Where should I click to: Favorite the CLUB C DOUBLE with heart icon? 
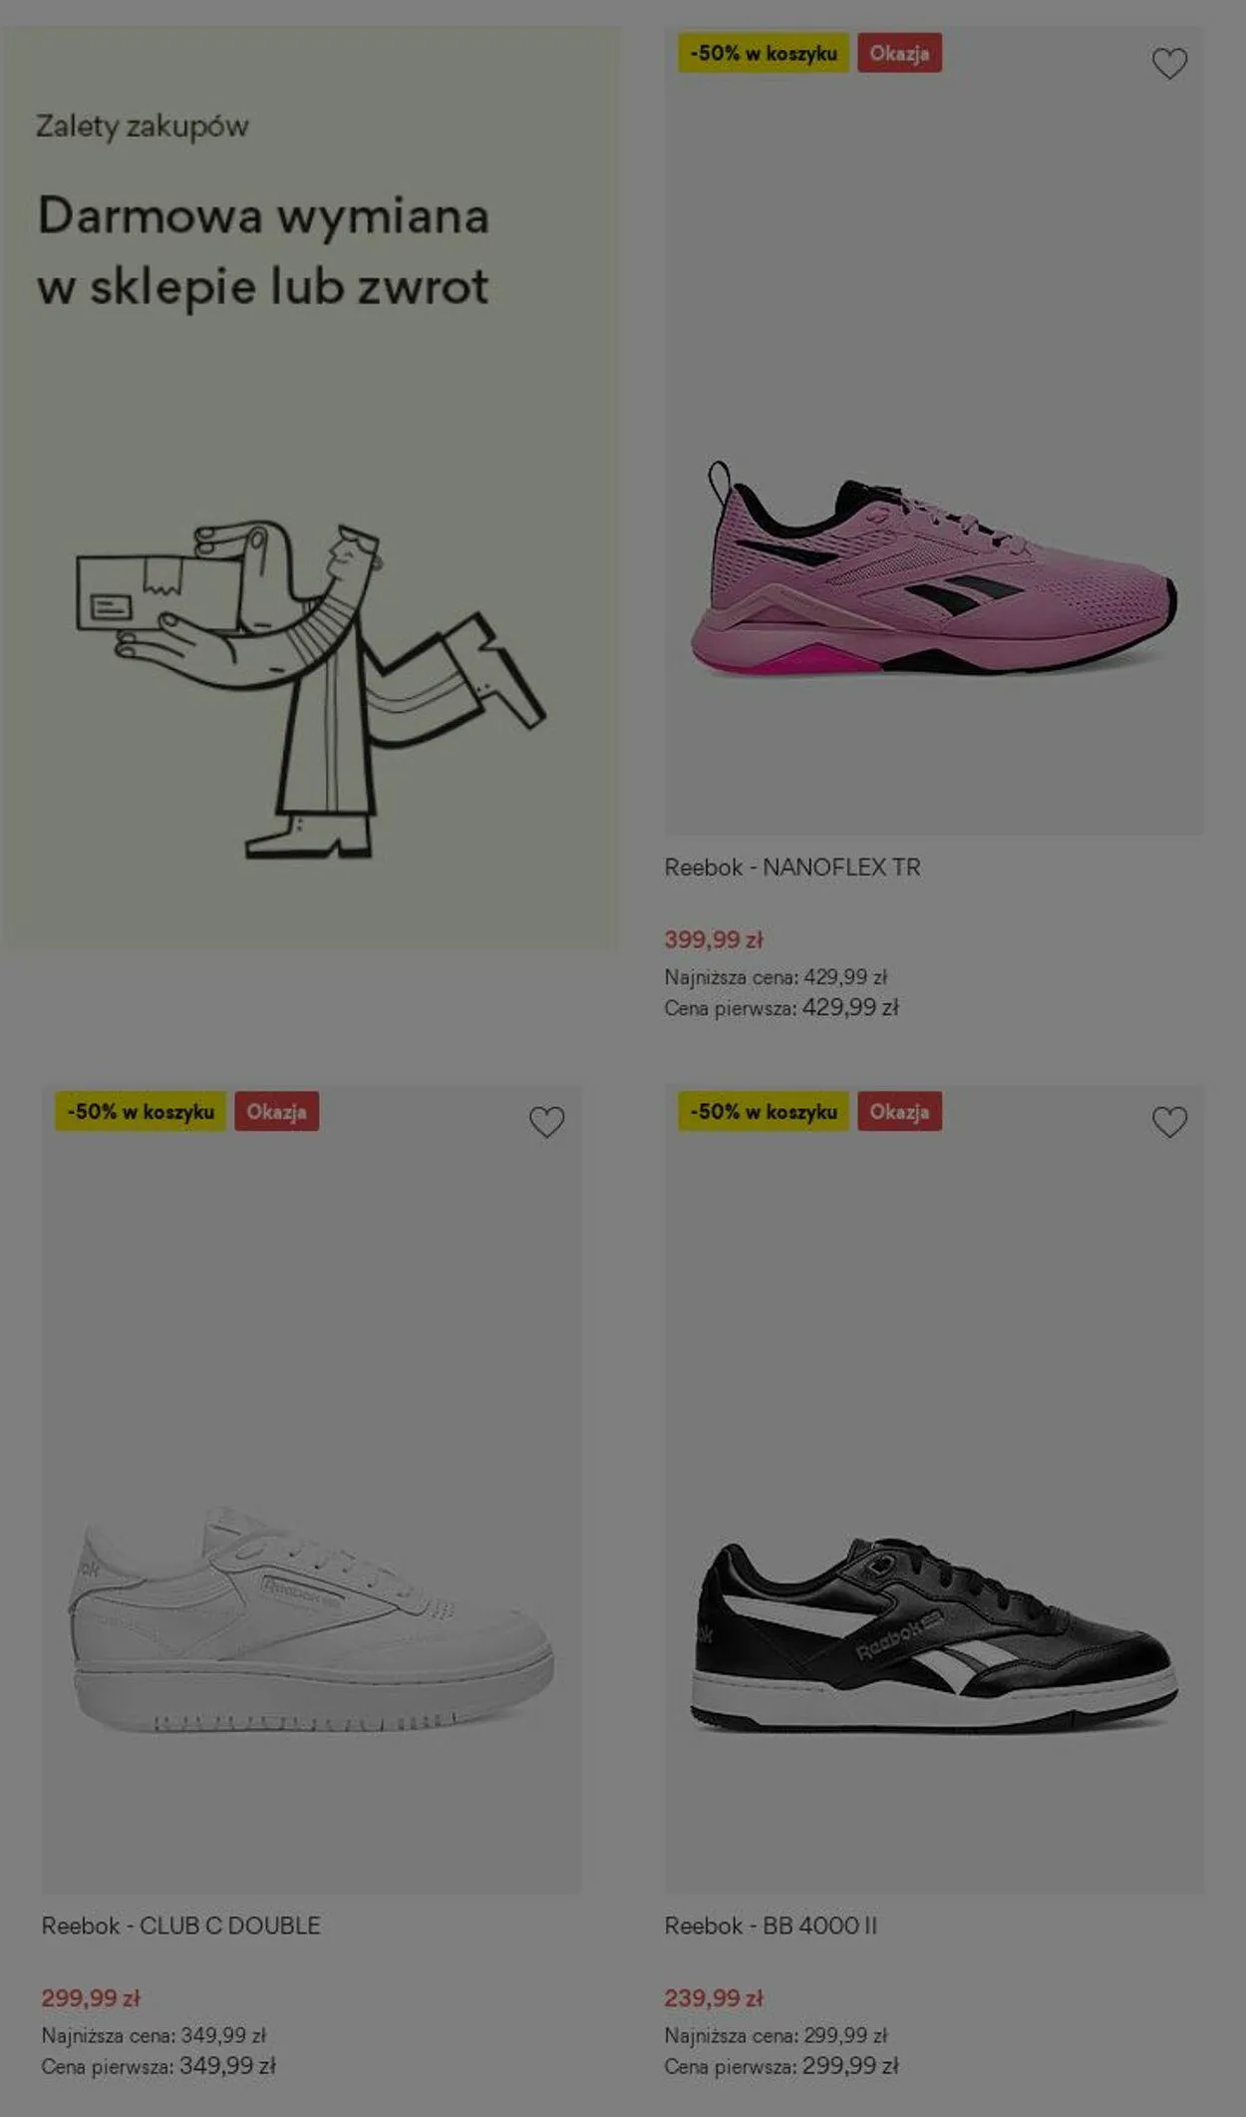coord(546,1122)
